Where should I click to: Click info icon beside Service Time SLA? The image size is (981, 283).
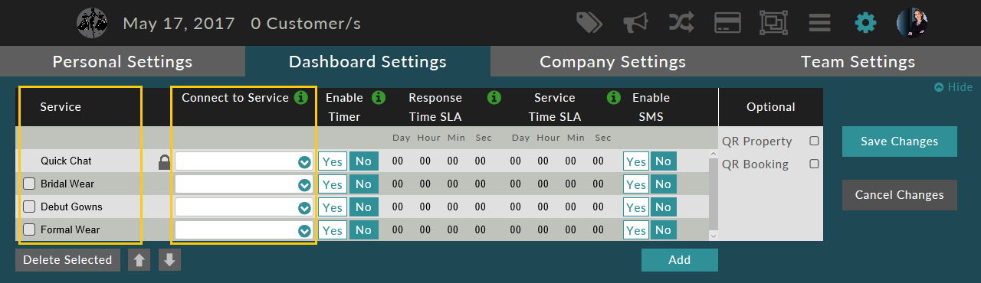[614, 98]
